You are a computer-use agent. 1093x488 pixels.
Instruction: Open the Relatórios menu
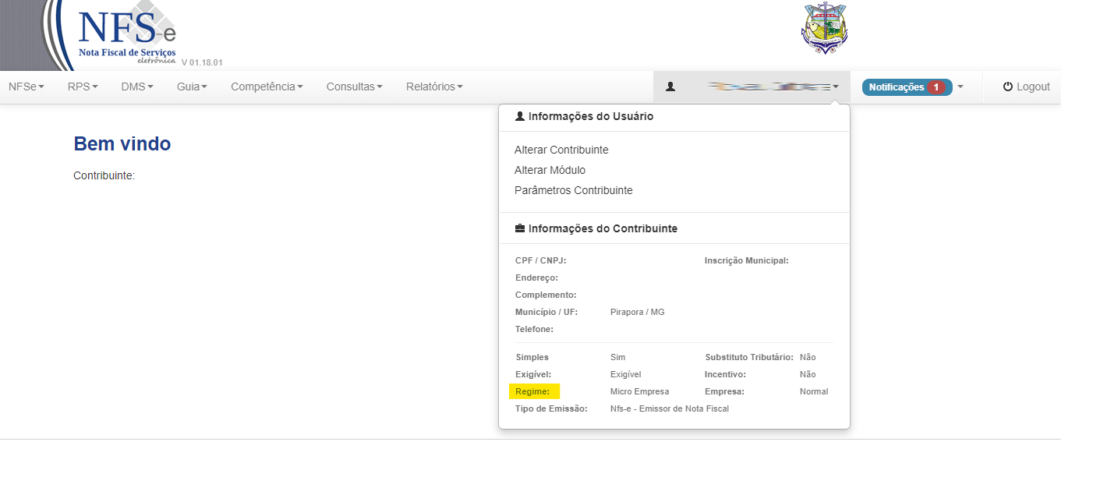click(x=434, y=87)
